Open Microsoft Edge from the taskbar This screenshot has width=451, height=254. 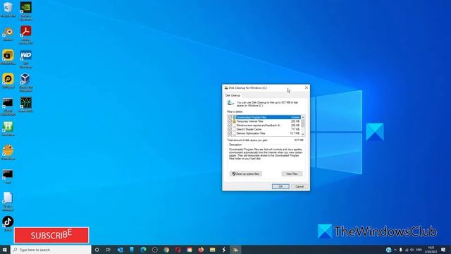click(x=143, y=250)
